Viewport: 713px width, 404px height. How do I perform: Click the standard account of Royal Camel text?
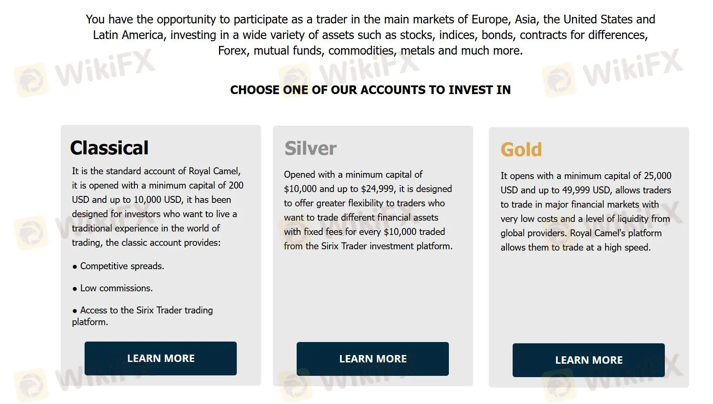(156, 171)
